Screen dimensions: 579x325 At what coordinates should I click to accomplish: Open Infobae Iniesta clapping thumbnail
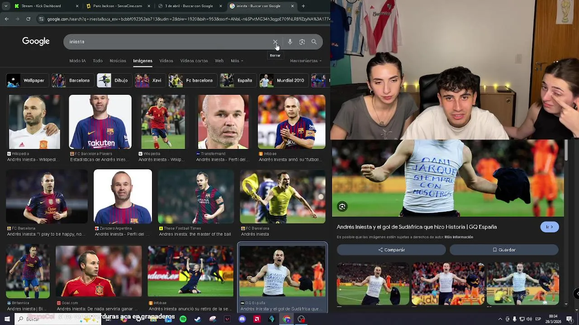tap(291, 122)
